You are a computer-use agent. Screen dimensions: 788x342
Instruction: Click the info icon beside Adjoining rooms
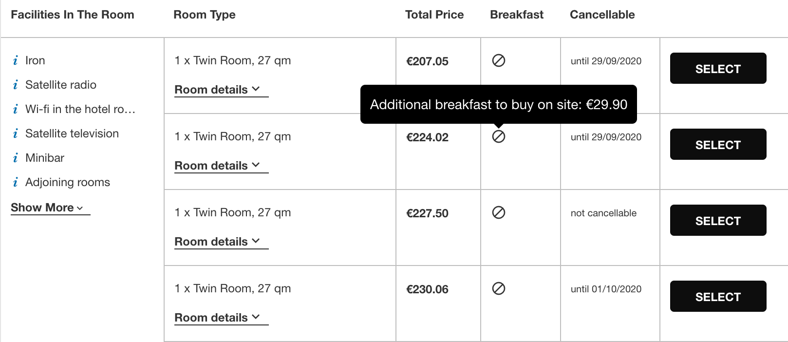coord(16,182)
